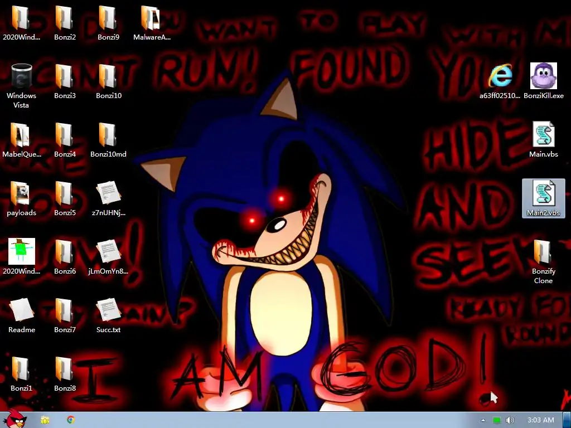Open the volume speaker tray icon

click(510, 420)
